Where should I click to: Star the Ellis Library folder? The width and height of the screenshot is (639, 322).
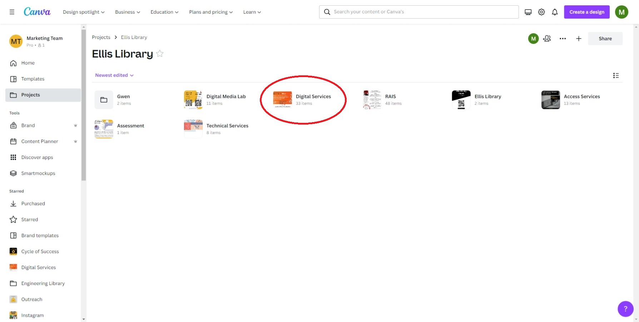[160, 54]
